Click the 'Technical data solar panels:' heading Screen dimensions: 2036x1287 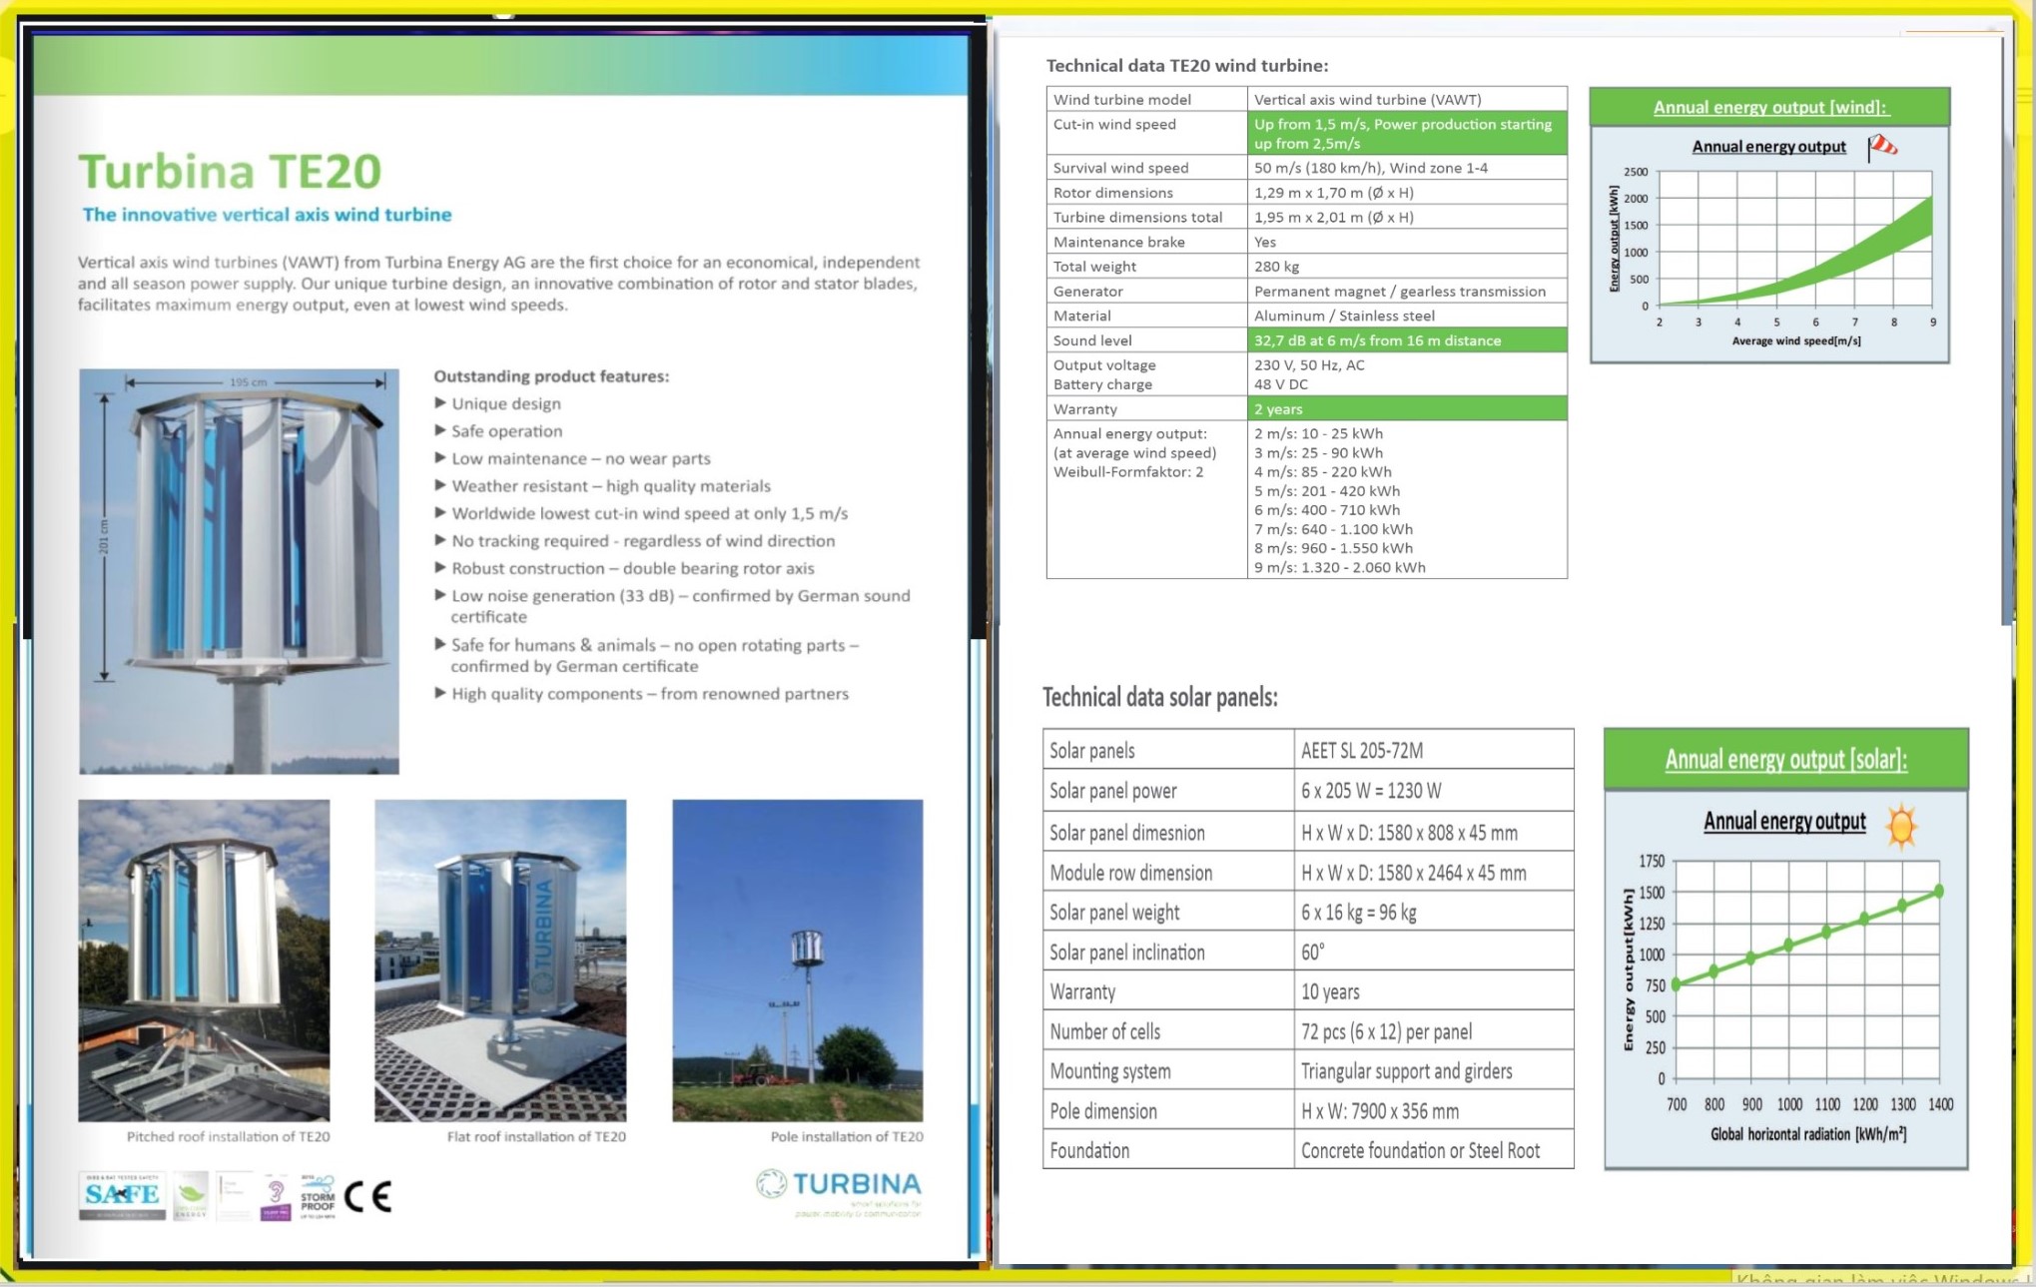(x=1160, y=697)
